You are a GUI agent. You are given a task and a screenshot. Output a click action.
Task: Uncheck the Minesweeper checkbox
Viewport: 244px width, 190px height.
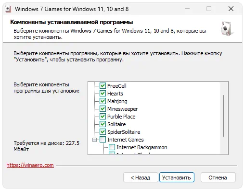pyautogui.click(x=103, y=109)
